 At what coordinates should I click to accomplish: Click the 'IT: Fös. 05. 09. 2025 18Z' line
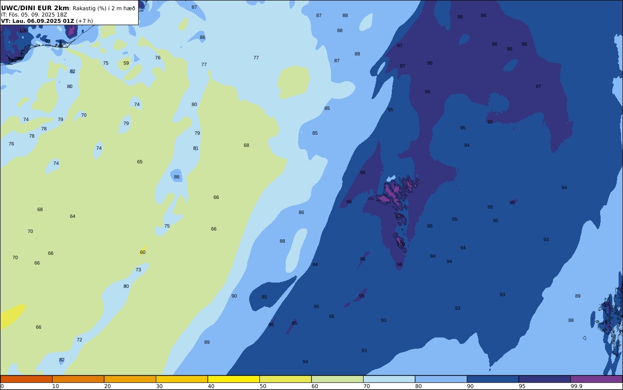tap(34, 15)
